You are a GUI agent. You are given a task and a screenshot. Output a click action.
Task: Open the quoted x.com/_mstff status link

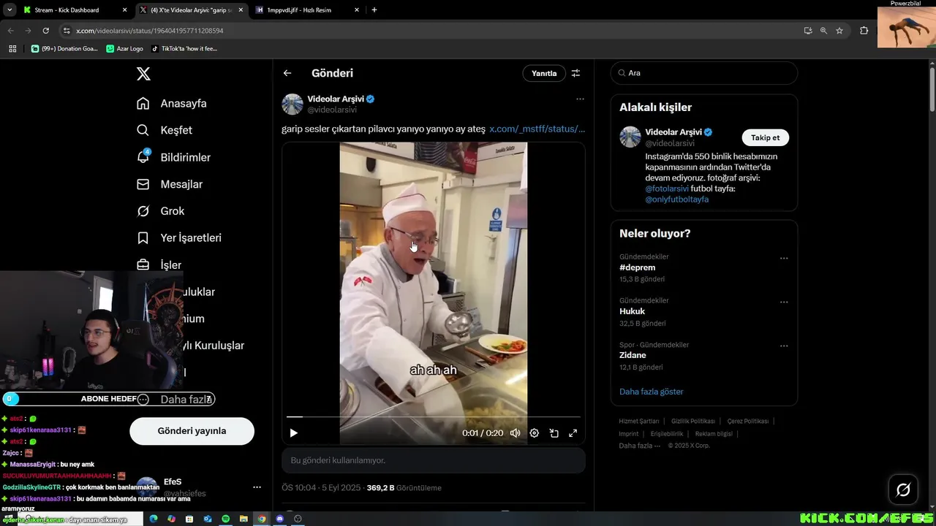(x=537, y=129)
